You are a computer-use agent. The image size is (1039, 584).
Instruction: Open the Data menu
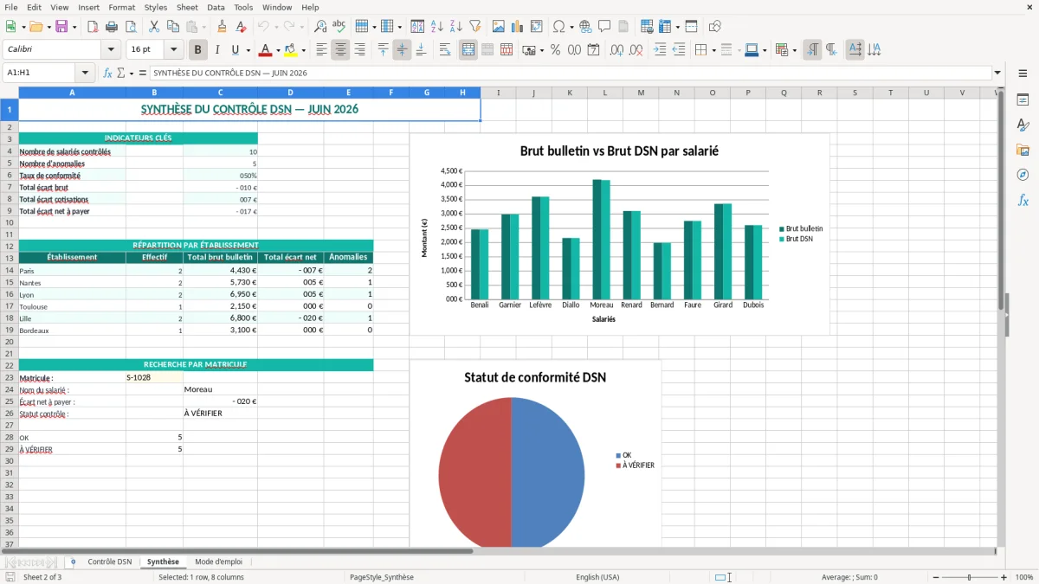tap(216, 7)
